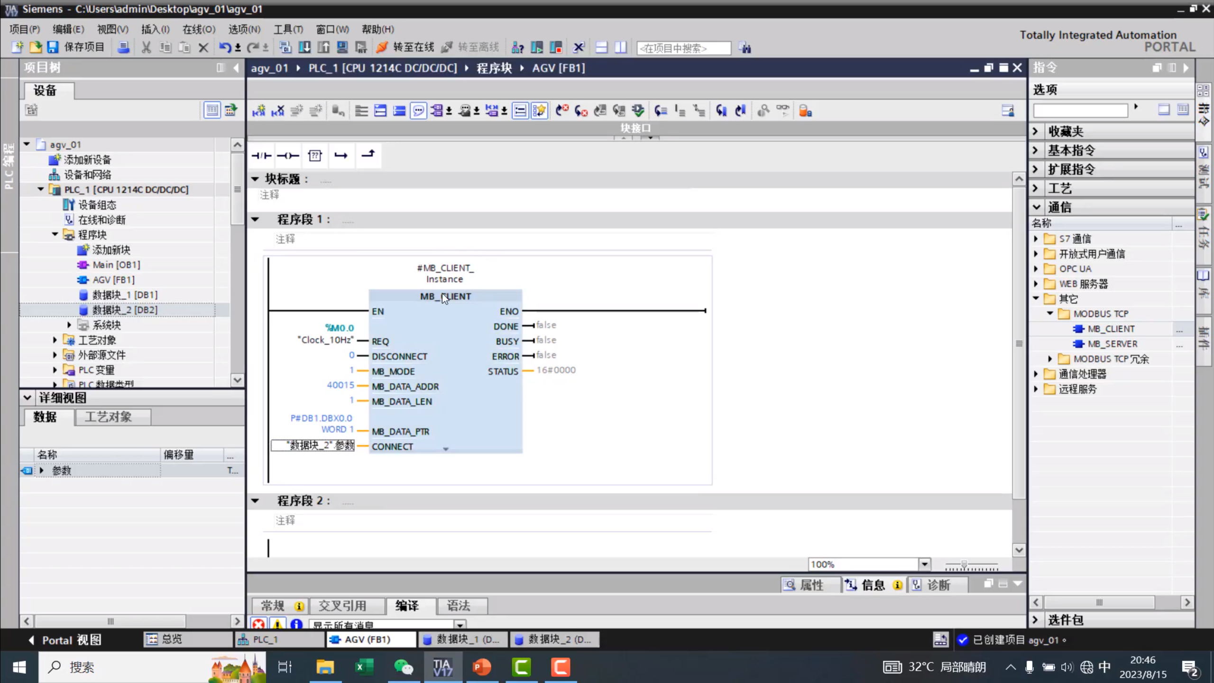
Task: Click the Print icon in toolbar
Action: point(123,47)
